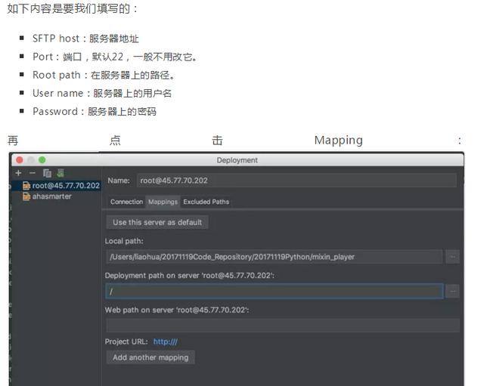The width and height of the screenshot is (484, 386).
Task: Click the Deployment window title
Action: click(237, 160)
